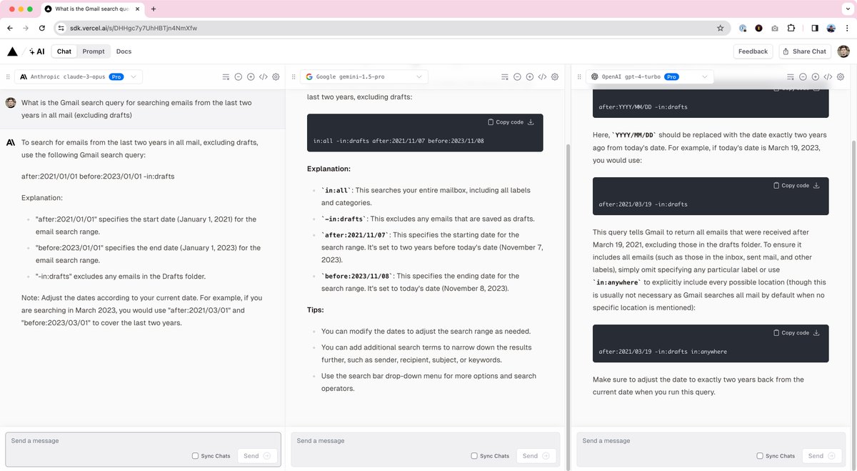Click the Share Chat button
857x471 pixels.
pos(803,51)
